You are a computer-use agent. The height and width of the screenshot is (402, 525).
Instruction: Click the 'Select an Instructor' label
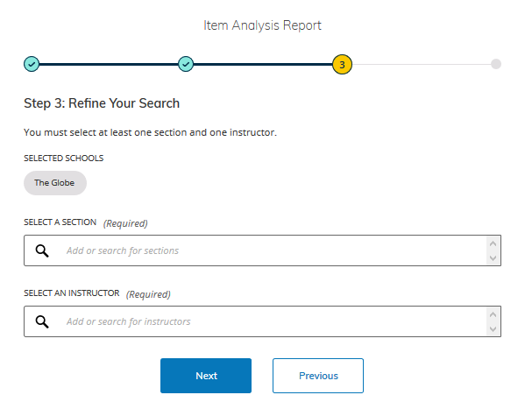[71, 293]
